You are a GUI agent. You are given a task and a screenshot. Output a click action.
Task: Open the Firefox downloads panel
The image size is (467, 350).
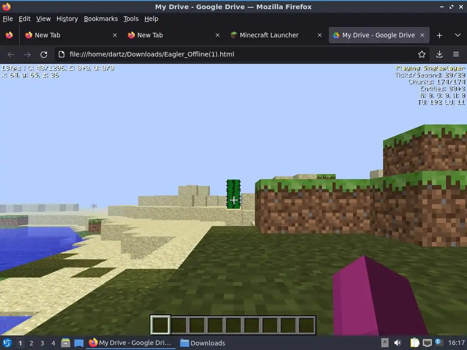(x=439, y=55)
